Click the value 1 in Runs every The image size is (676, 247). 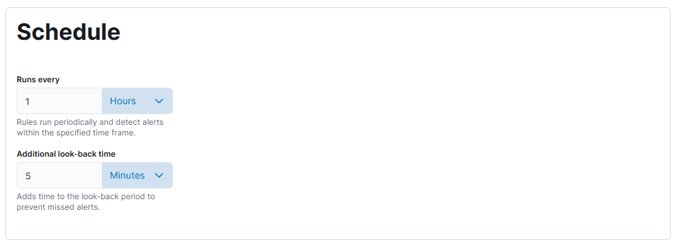(27, 102)
